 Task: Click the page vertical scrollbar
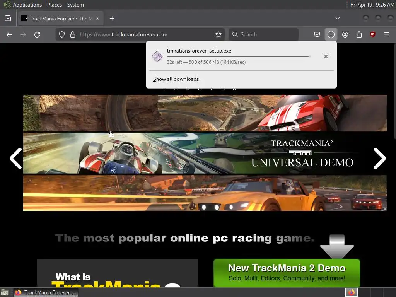394,91
